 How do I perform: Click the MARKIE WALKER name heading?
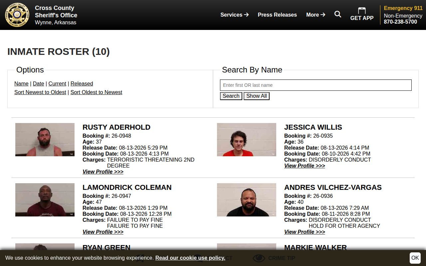[316, 247]
